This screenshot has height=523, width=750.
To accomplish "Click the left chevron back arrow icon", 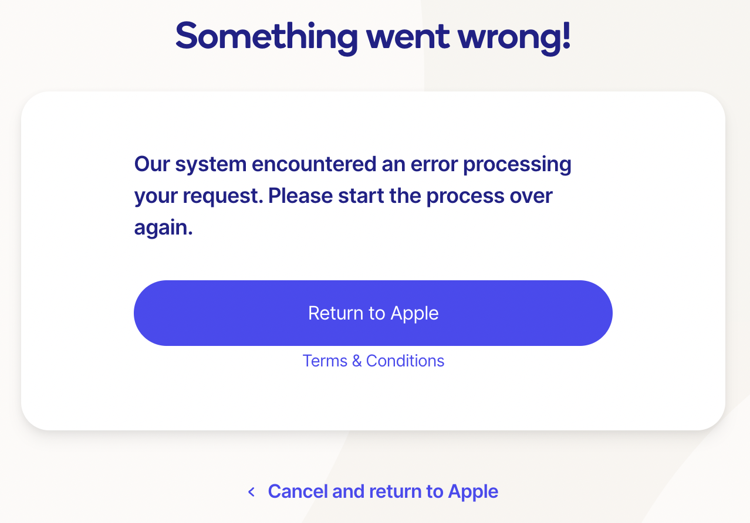I will [252, 492].
